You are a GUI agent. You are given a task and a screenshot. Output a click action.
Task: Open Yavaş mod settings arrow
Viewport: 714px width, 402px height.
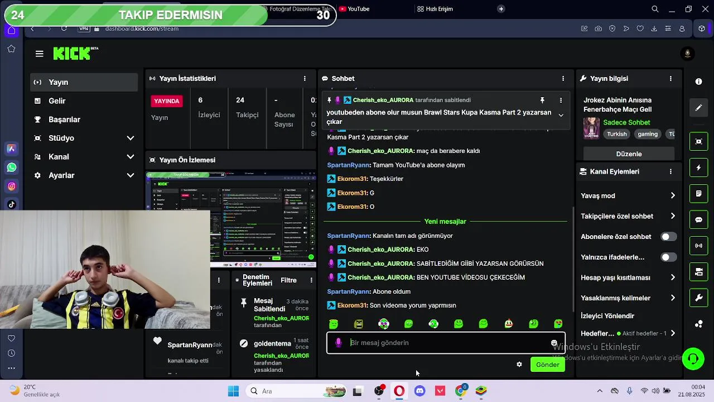[672, 195]
